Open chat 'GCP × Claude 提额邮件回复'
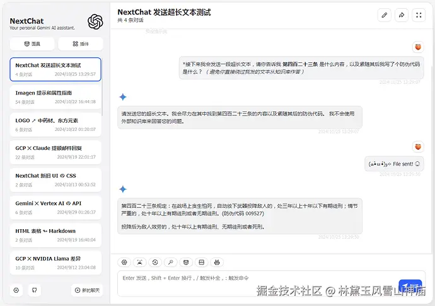Viewport: 435px width, 306px height. 55,152
